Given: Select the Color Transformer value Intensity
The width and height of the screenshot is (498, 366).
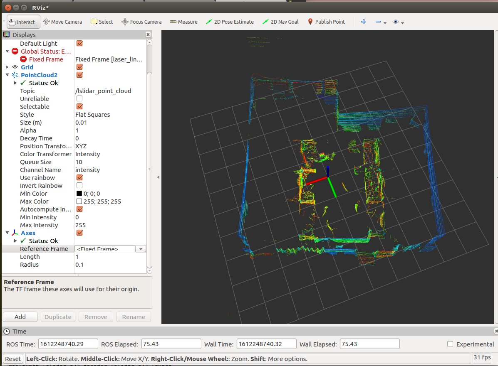Looking at the screenshot, I should 88,154.
